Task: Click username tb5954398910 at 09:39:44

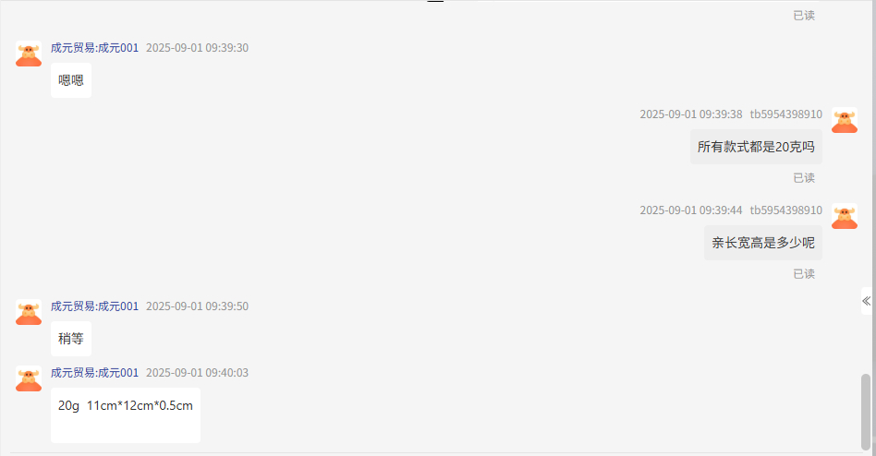Action: coord(786,210)
